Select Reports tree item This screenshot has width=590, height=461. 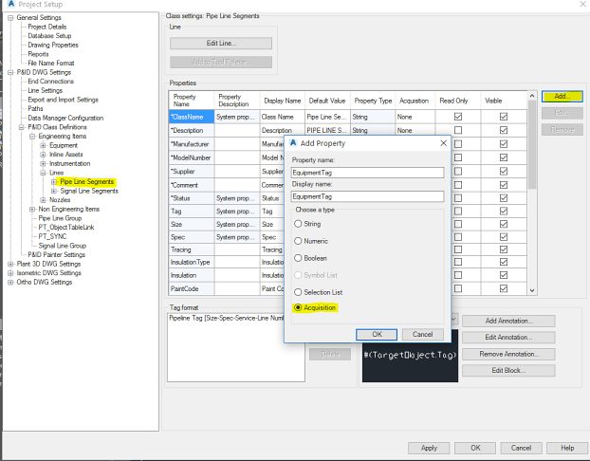pos(38,54)
